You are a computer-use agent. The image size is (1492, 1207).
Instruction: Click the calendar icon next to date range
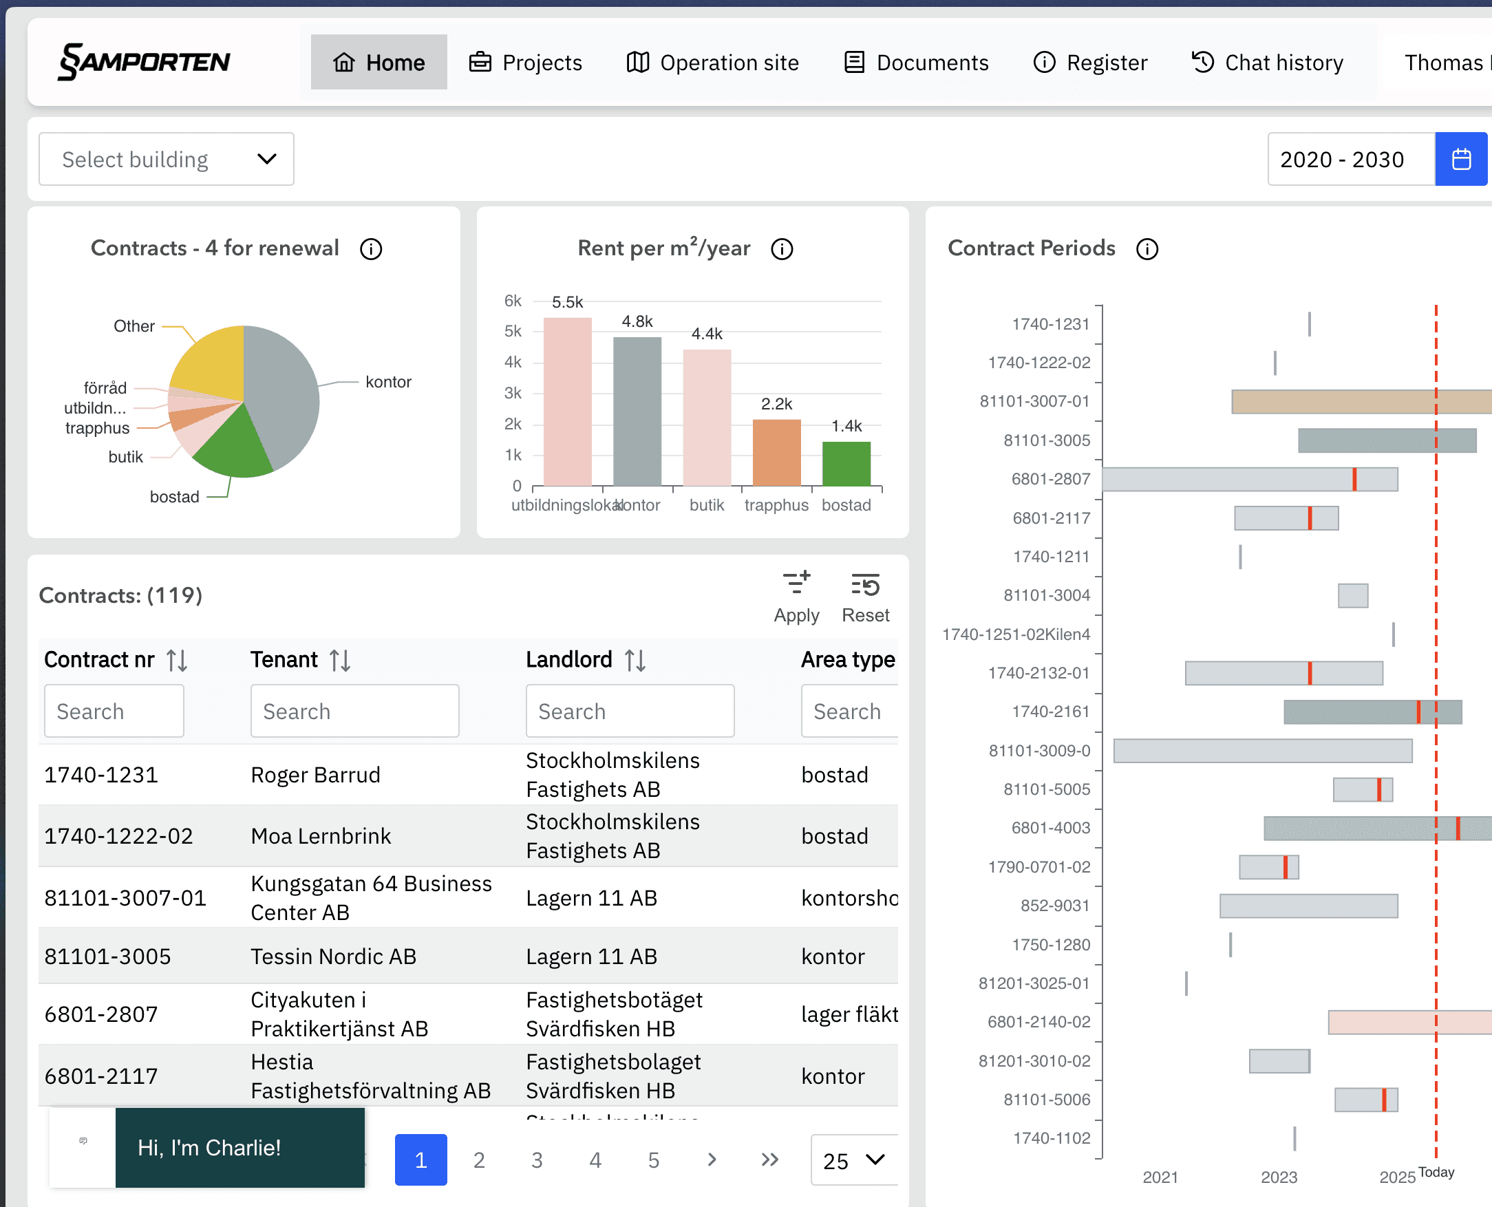point(1460,159)
